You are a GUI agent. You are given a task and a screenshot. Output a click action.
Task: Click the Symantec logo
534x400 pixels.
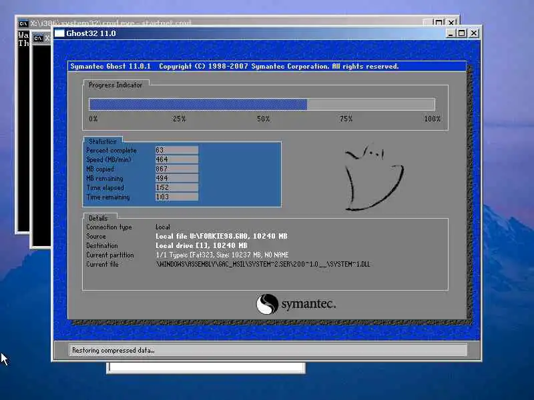click(296, 304)
